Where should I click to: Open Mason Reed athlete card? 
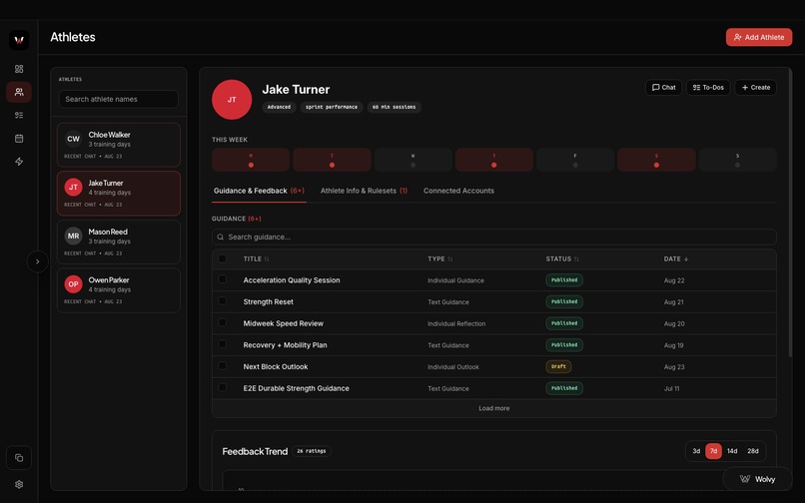119,242
